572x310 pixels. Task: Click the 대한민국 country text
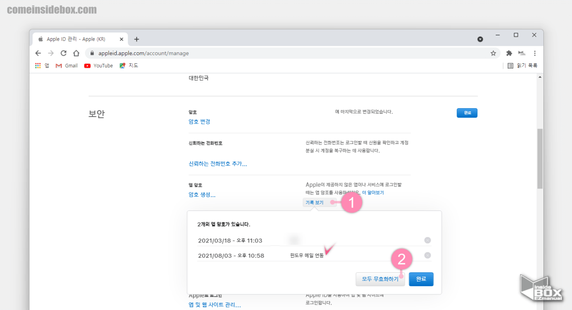[x=199, y=78]
